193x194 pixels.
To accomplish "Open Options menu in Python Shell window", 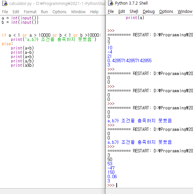I will [x=166, y=12].
